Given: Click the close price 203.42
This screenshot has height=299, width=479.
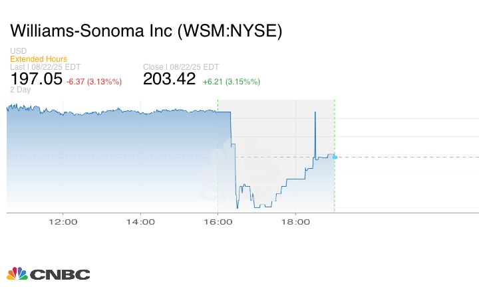Looking at the screenshot, I should coord(170,80).
